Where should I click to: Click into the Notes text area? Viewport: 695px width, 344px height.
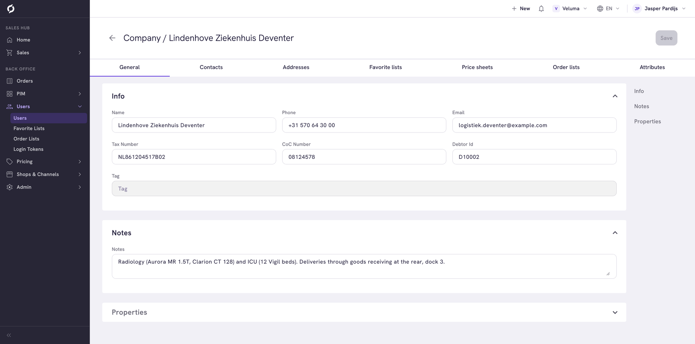coord(364,267)
